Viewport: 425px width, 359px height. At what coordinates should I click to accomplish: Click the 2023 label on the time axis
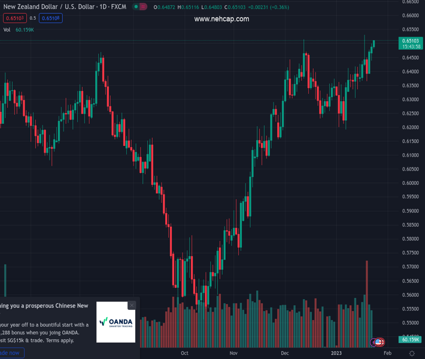(x=336, y=353)
